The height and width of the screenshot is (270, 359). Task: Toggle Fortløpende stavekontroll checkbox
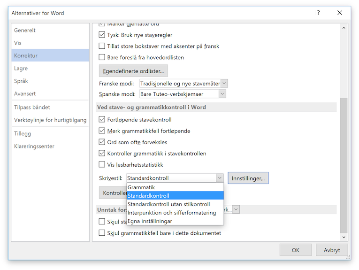pos(102,120)
